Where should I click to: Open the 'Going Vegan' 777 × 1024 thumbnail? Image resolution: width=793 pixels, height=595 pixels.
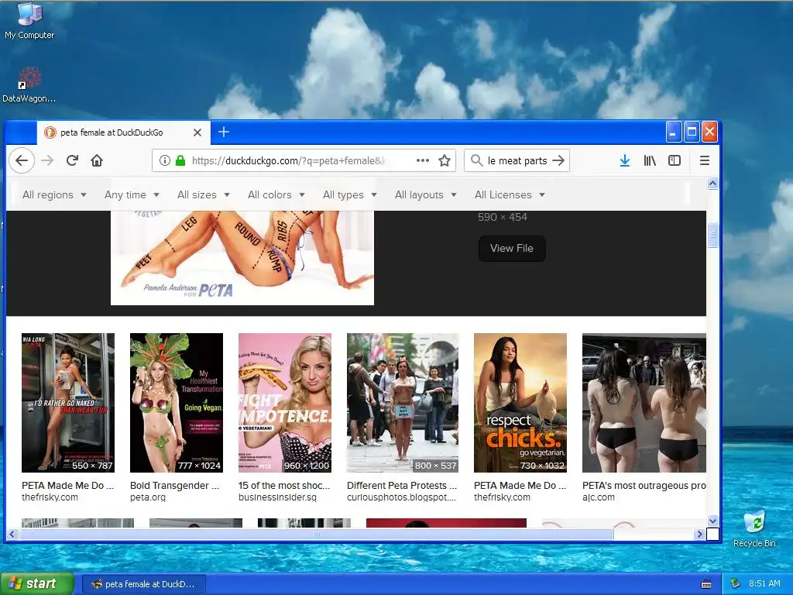[x=177, y=403]
